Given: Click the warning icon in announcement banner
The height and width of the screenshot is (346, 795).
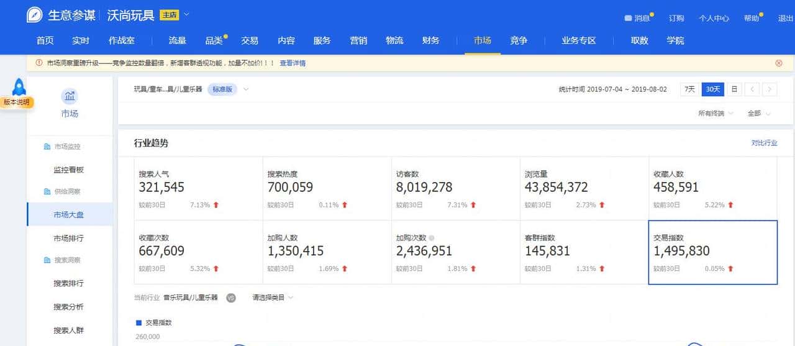Looking at the screenshot, I should 39,63.
